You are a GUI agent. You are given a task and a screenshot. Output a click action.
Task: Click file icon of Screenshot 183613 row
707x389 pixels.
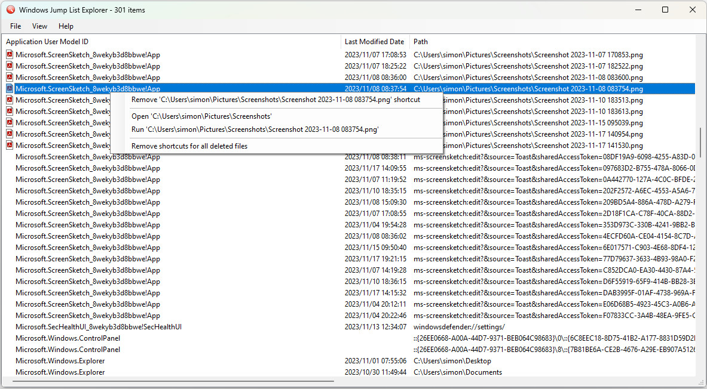click(x=10, y=111)
